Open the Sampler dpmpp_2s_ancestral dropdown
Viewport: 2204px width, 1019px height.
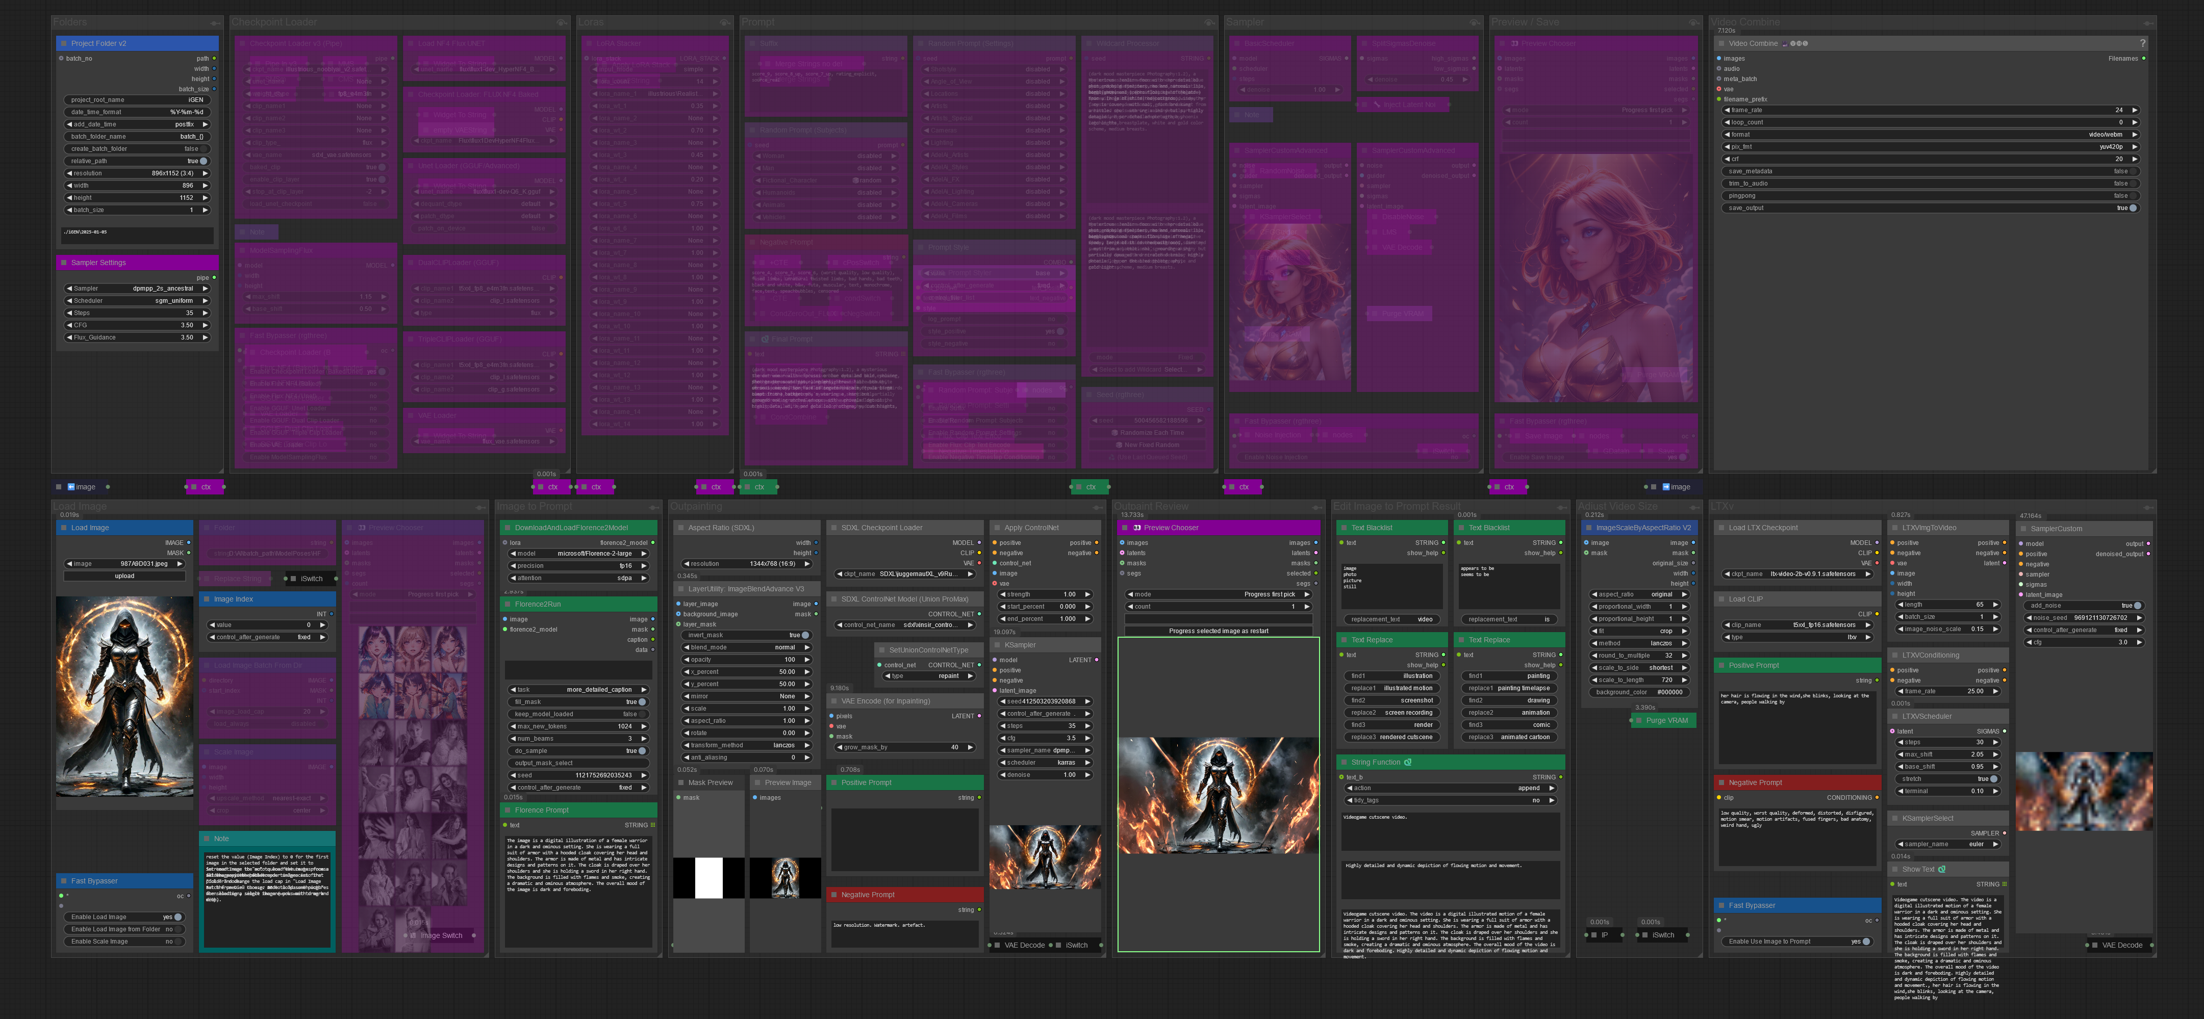[x=137, y=289]
